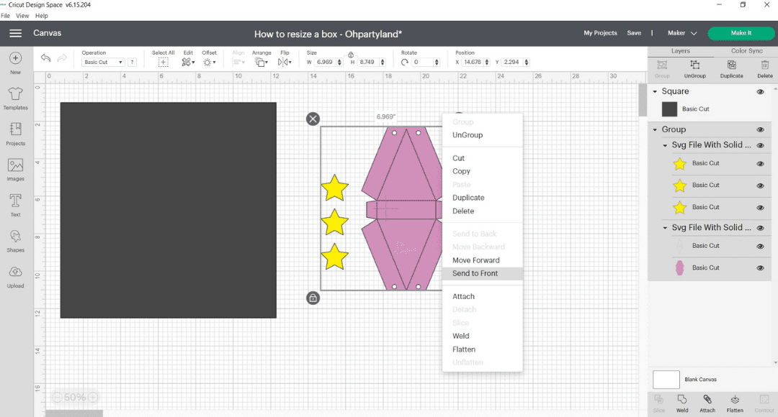Click Save in header
Image resolution: width=778 pixels, height=417 pixels.
point(634,33)
